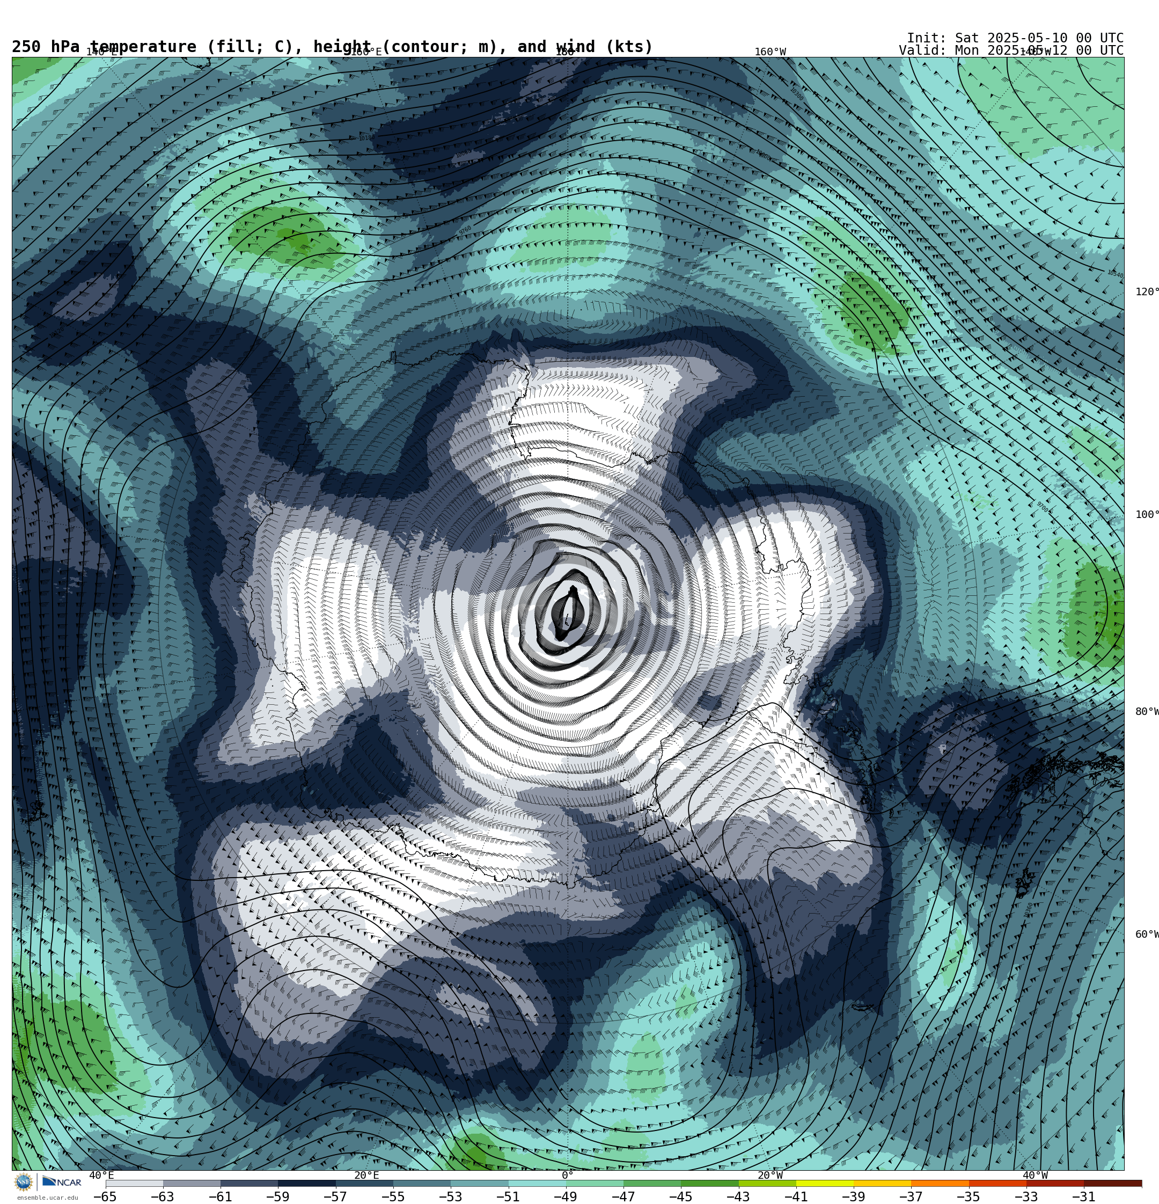
Task: Click the 60°W longitude label on right edge
Action: 1147,935
